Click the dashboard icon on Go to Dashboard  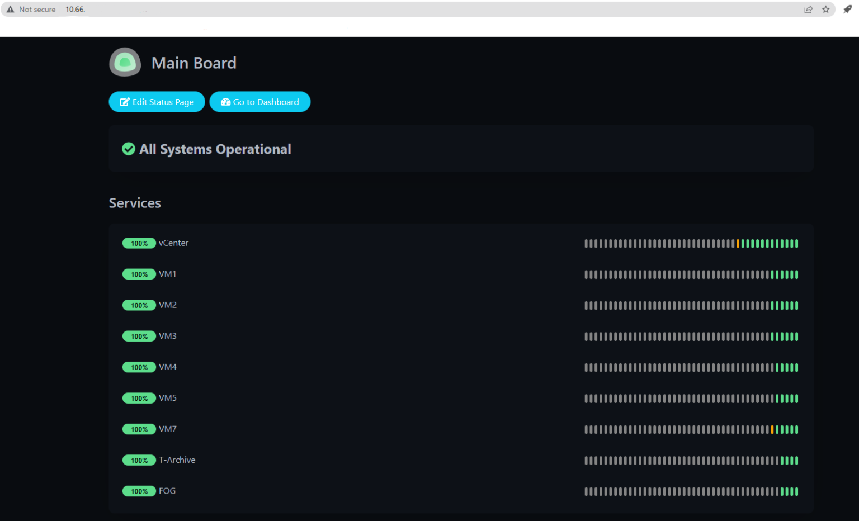point(225,102)
